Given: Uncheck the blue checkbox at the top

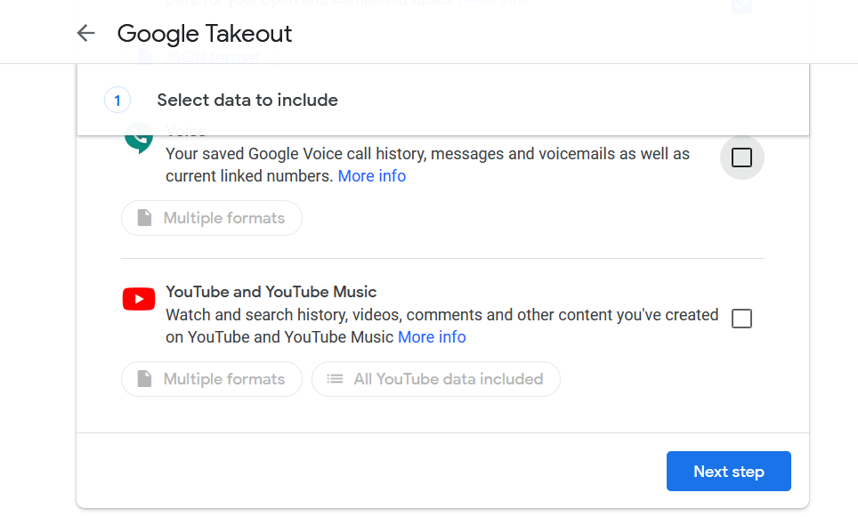Looking at the screenshot, I should 741,6.
